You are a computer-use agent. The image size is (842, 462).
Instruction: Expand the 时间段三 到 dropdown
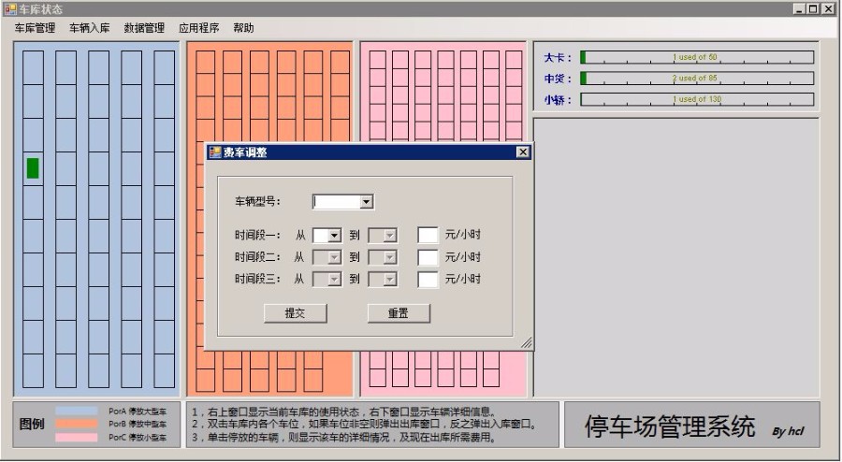(x=390, y=280)
